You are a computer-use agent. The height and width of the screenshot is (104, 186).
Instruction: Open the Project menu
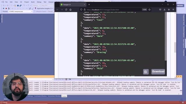26,2
